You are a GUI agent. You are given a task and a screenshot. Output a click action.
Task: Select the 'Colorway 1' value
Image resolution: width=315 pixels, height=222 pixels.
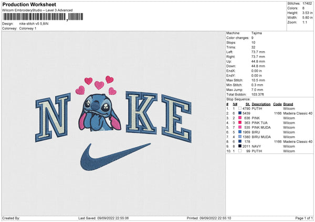28,28
